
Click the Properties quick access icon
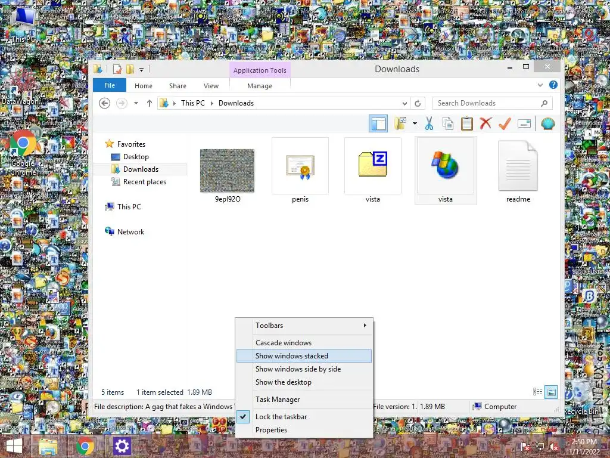117,69
